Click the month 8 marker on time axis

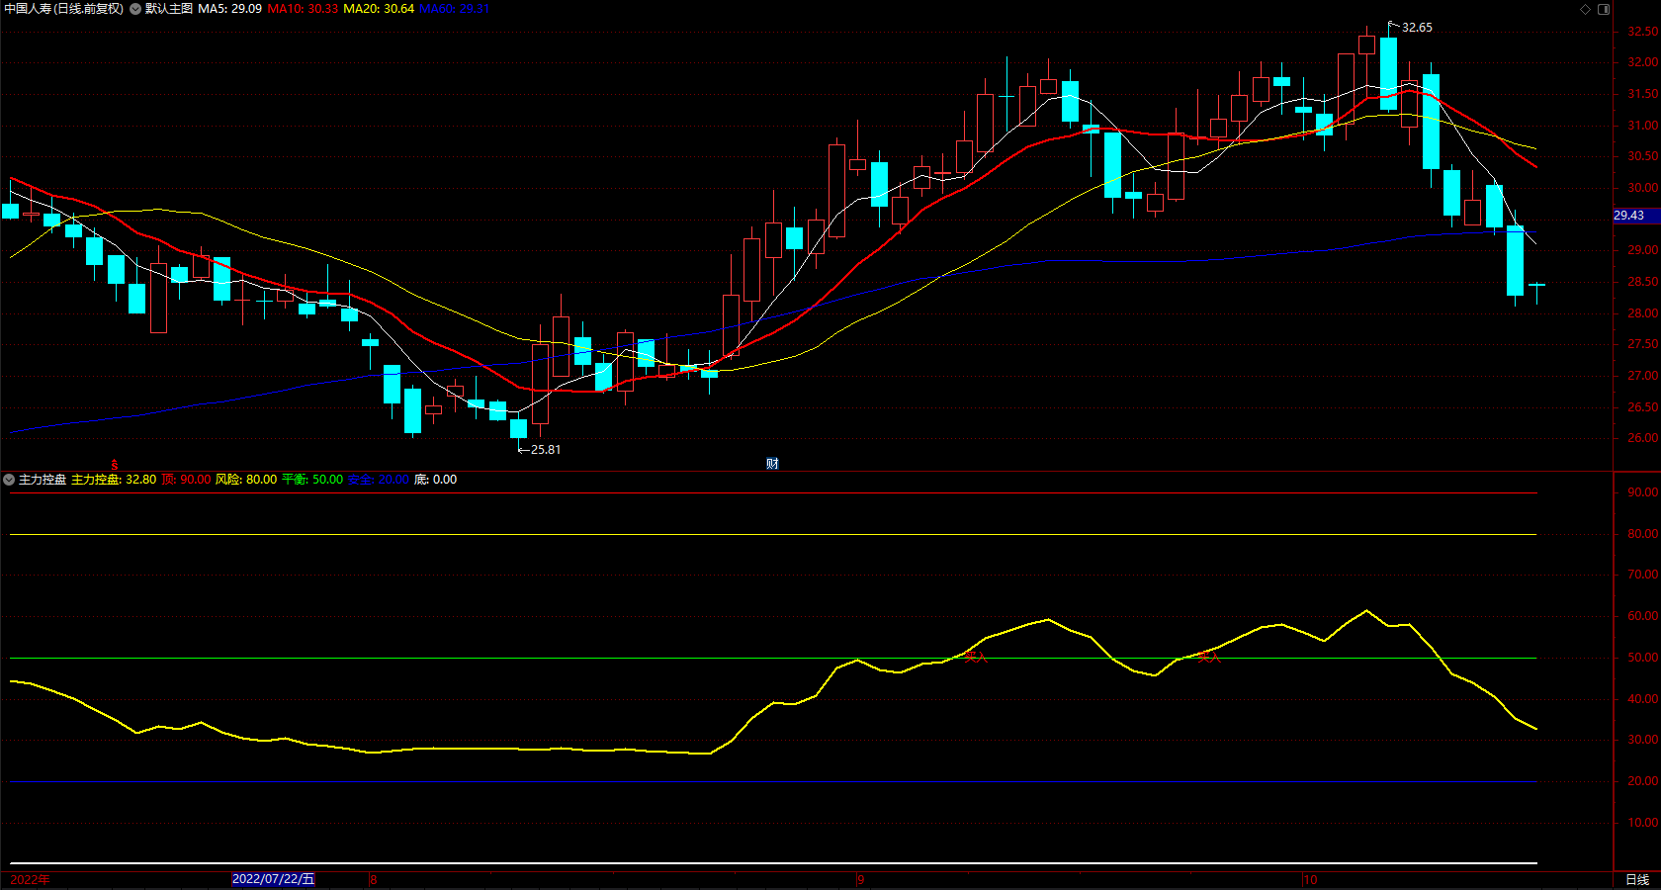coord(374,879)
